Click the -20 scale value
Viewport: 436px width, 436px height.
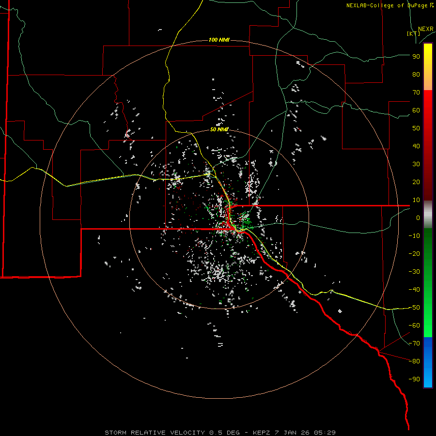(x=414, y=254)
